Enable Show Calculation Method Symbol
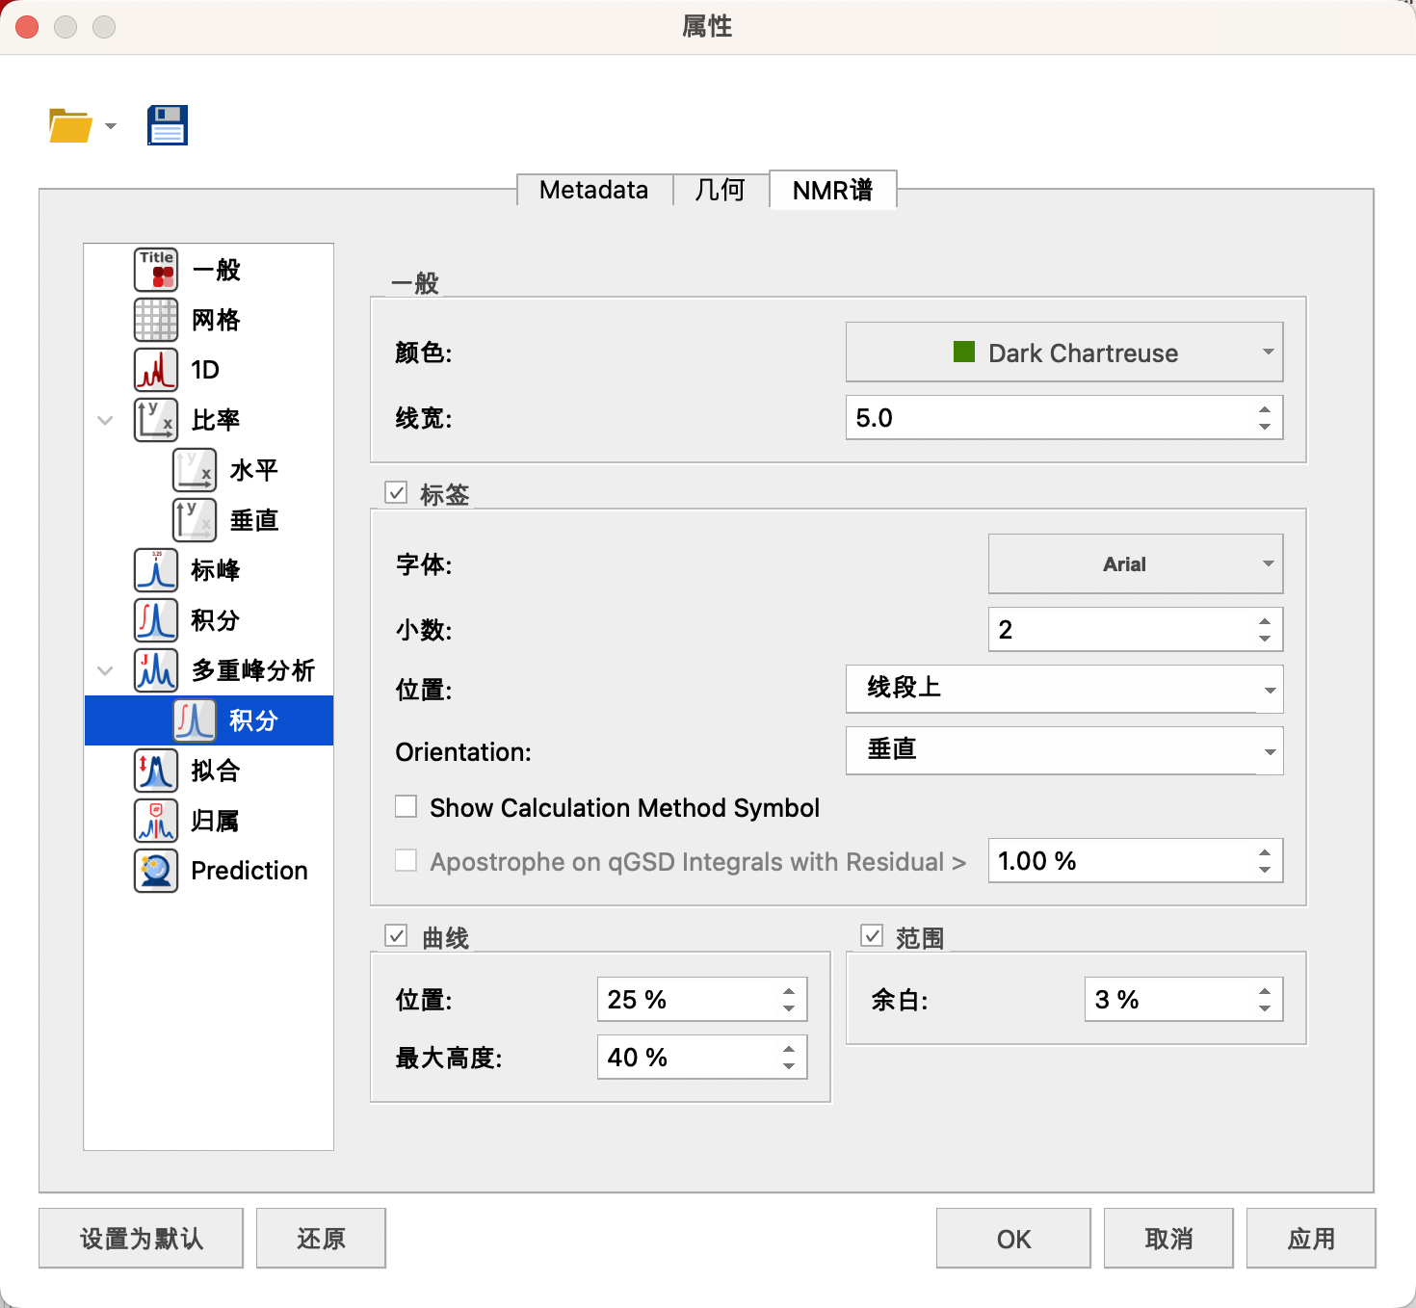 [x=406, y=806]
